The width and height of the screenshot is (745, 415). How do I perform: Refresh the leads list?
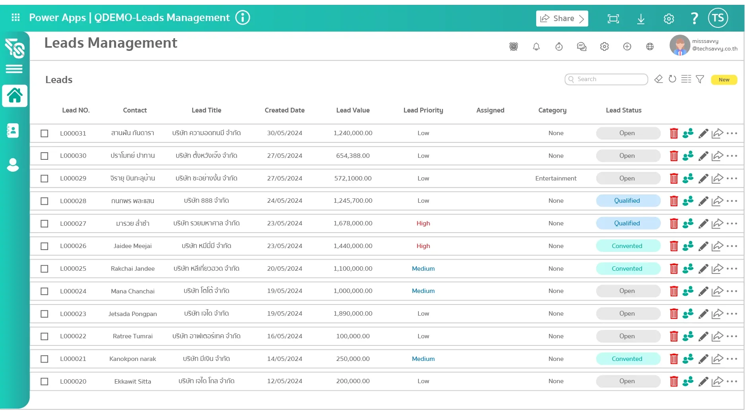[x=672, y=79]
